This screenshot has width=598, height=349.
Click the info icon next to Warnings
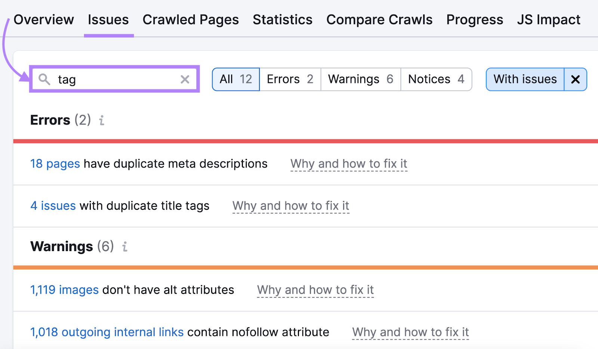click(x=124, y=247)
